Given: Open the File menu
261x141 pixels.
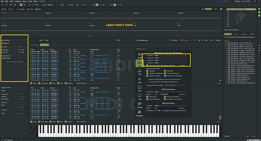Looking at the screenshot, I should [x=2, y=1].
